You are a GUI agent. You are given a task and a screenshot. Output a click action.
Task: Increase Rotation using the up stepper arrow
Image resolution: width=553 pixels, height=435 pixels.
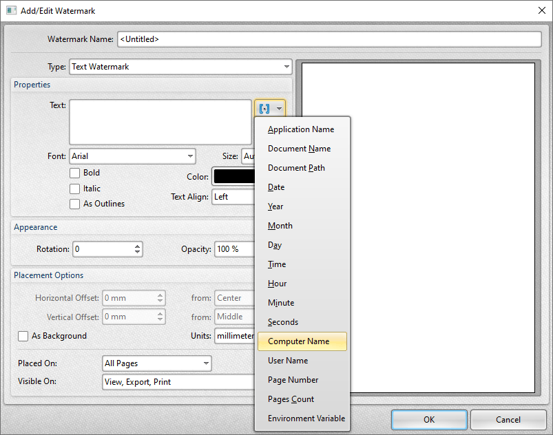coord(137,246)
